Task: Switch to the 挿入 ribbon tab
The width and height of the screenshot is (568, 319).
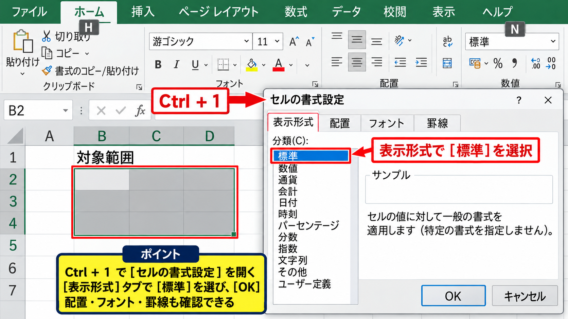Action: (143, 12)
